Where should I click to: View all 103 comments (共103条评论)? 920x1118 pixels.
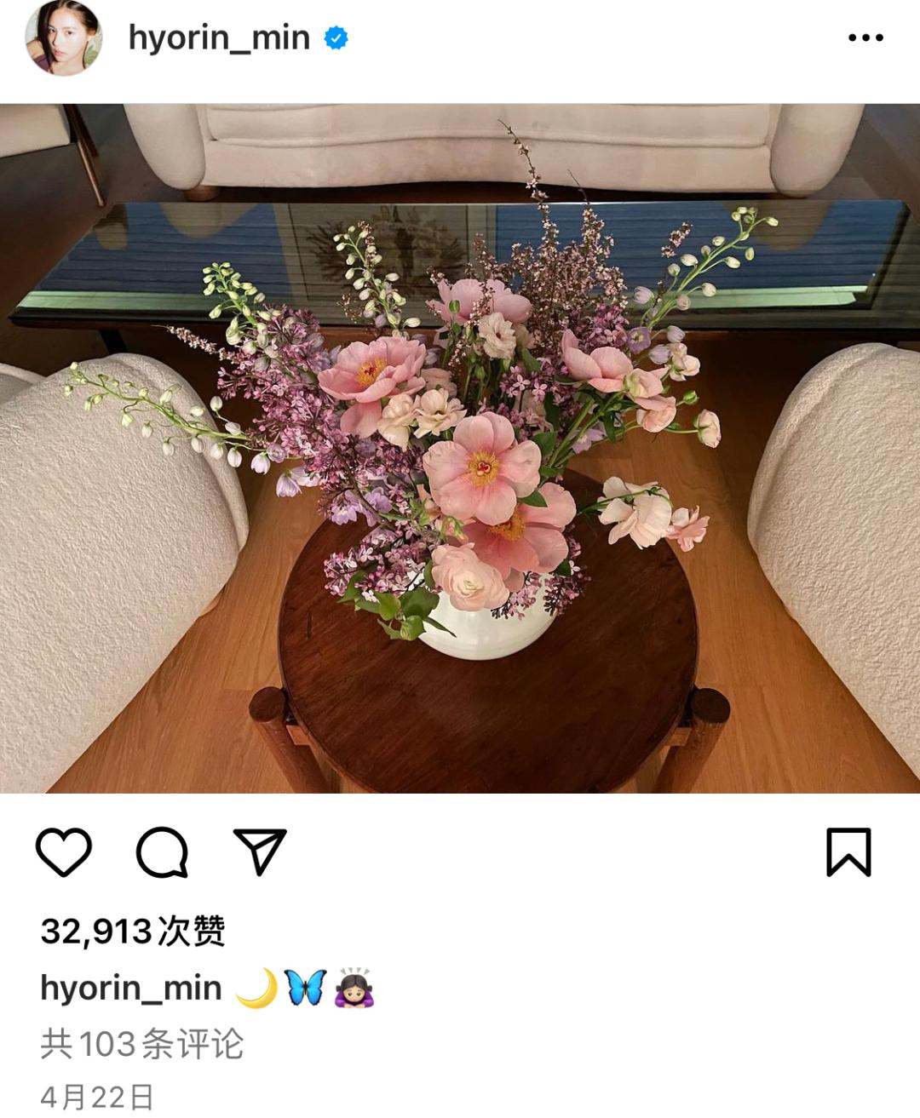click(x=142, y=1044)
